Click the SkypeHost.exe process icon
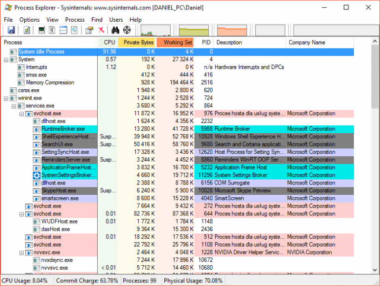The image size is (380, 286). click(x=37, y=191)
